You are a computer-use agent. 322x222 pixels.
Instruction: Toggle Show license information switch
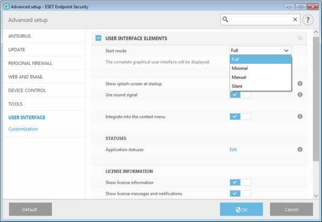pyautogui.click(x=240, y=182)
